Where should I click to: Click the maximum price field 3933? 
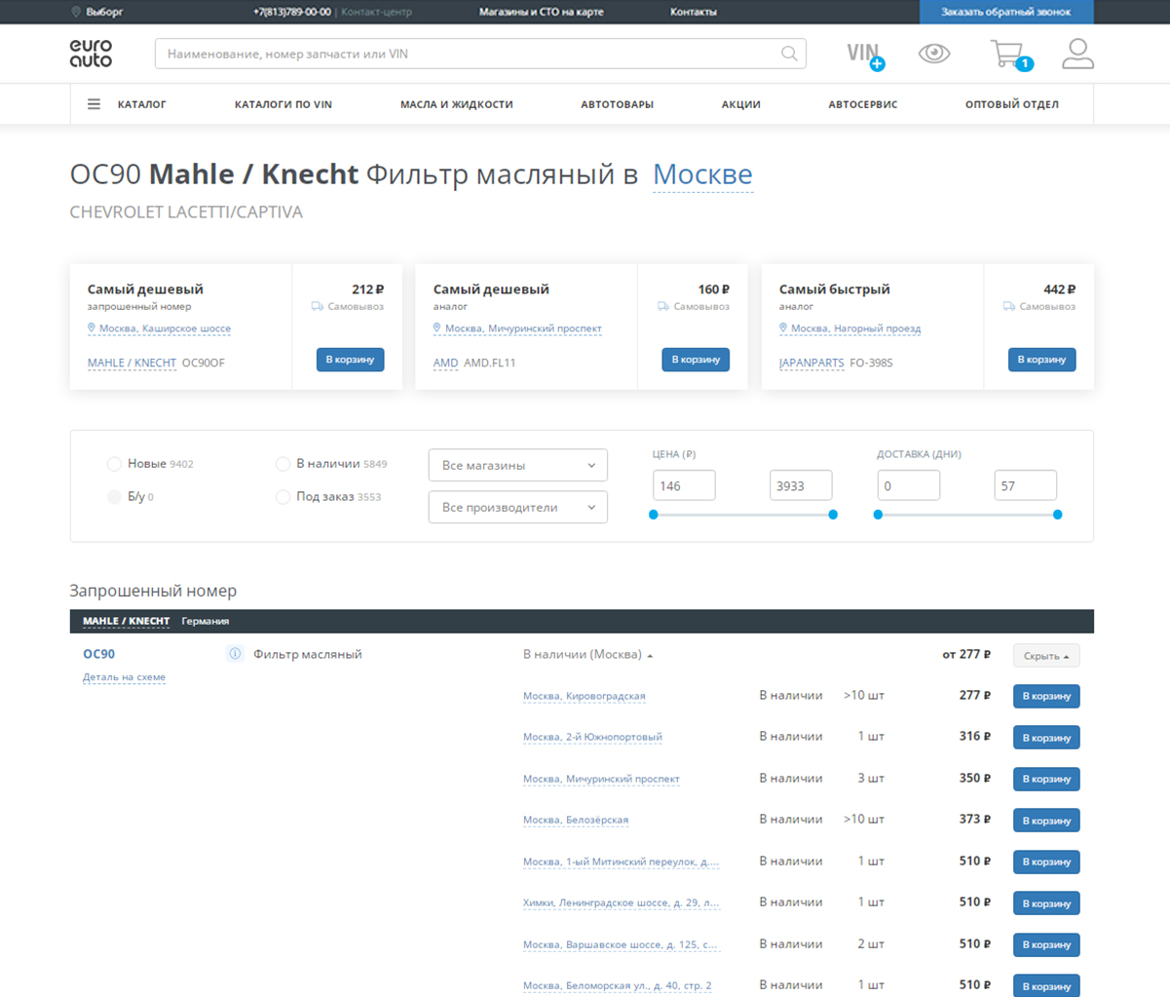point(801,485)
